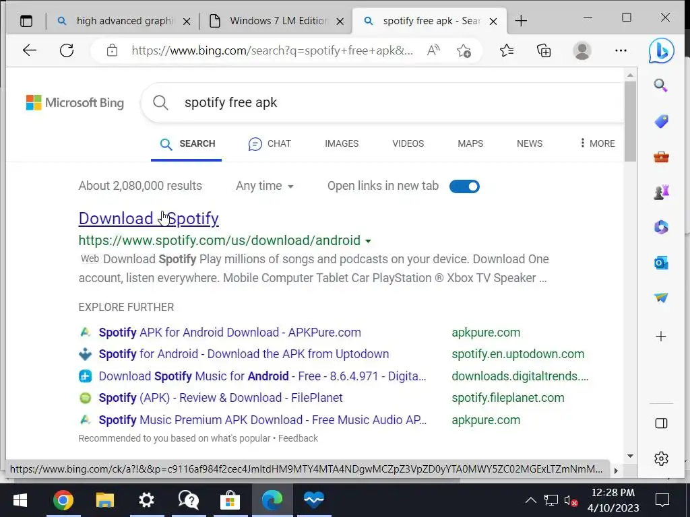Screen dimensions: 690x517
Task: Open the Bing chat sidebar button
Action: pos(661,50)
